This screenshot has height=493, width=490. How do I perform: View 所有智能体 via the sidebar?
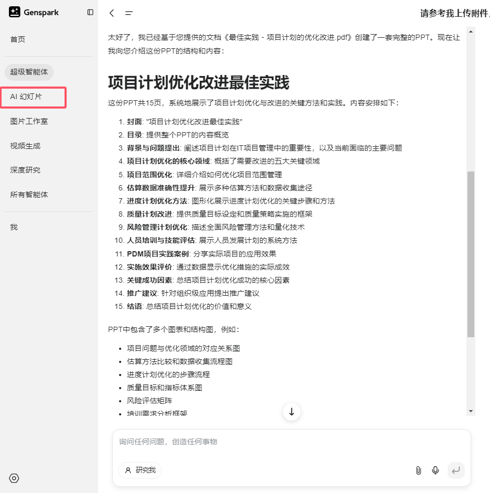point(26,195)
